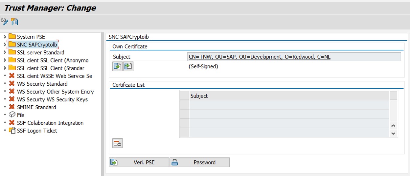Expand the SSL server Standard node
410x176 pixels.
pos(5,52)
